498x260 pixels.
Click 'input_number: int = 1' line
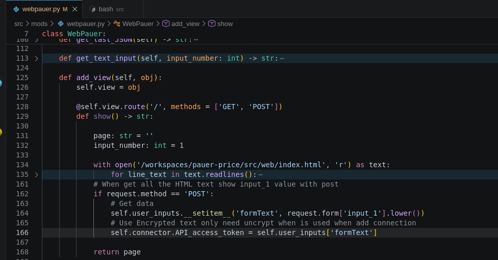coord(138,145)
